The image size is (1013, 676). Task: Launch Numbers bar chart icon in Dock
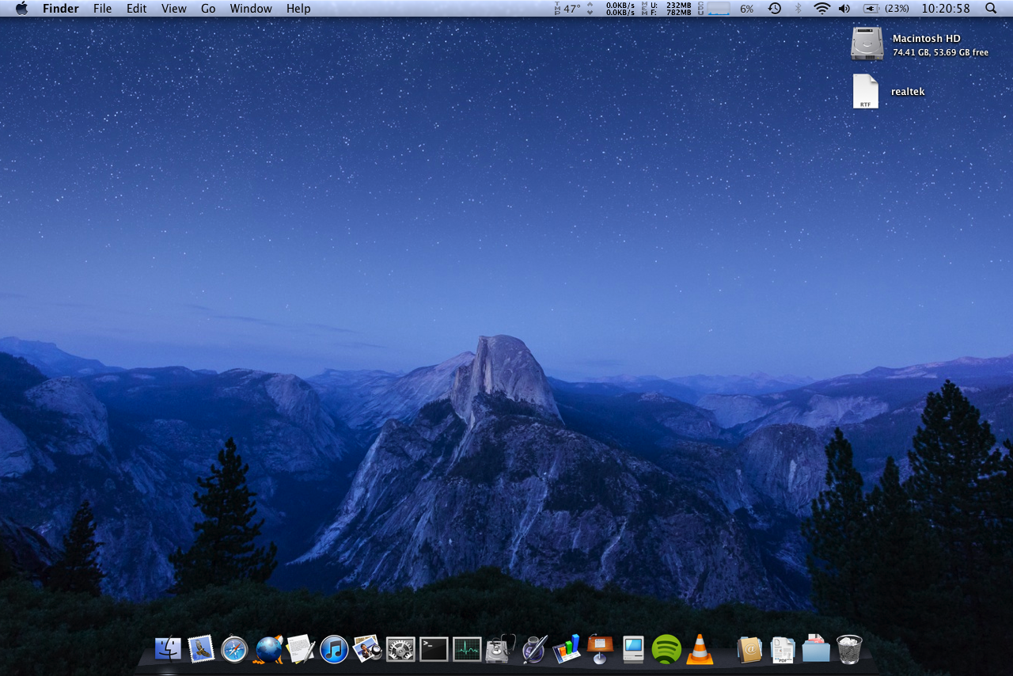(x=567, y=649)
